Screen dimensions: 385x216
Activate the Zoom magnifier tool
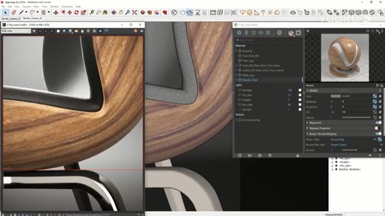(127, 12)
